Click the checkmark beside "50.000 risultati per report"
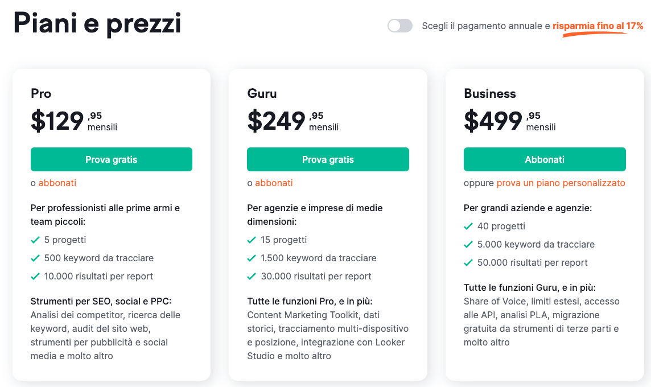 click(468, 262)
